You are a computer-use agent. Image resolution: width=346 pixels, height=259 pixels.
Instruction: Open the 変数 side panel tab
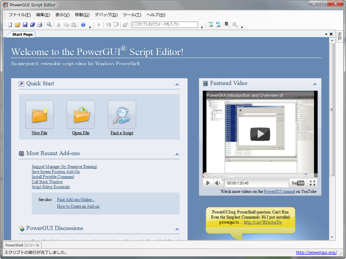(x=340, y=36)
